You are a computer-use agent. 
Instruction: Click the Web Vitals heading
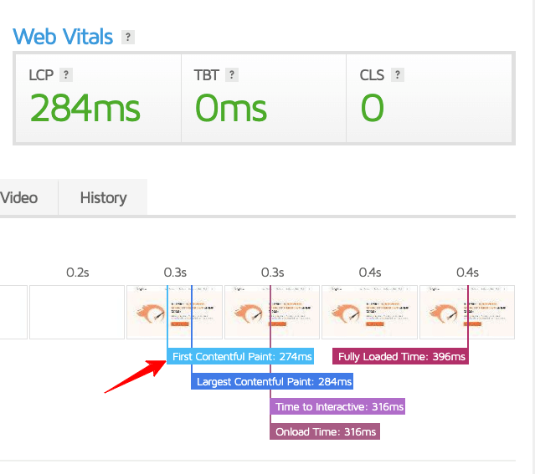[x=63, y=37]
